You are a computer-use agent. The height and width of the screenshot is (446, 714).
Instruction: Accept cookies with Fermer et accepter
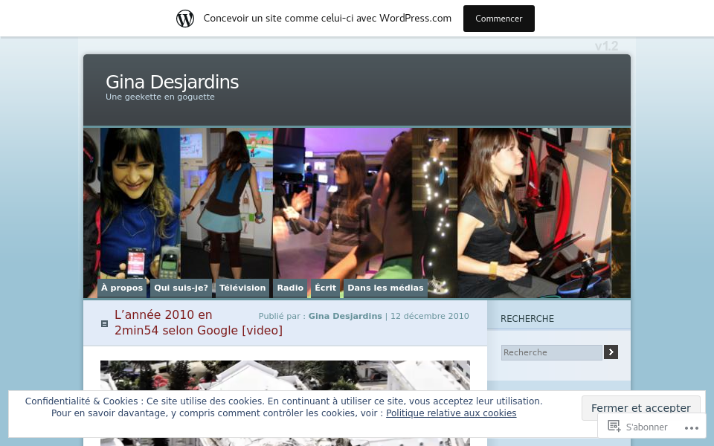[640, 407]
